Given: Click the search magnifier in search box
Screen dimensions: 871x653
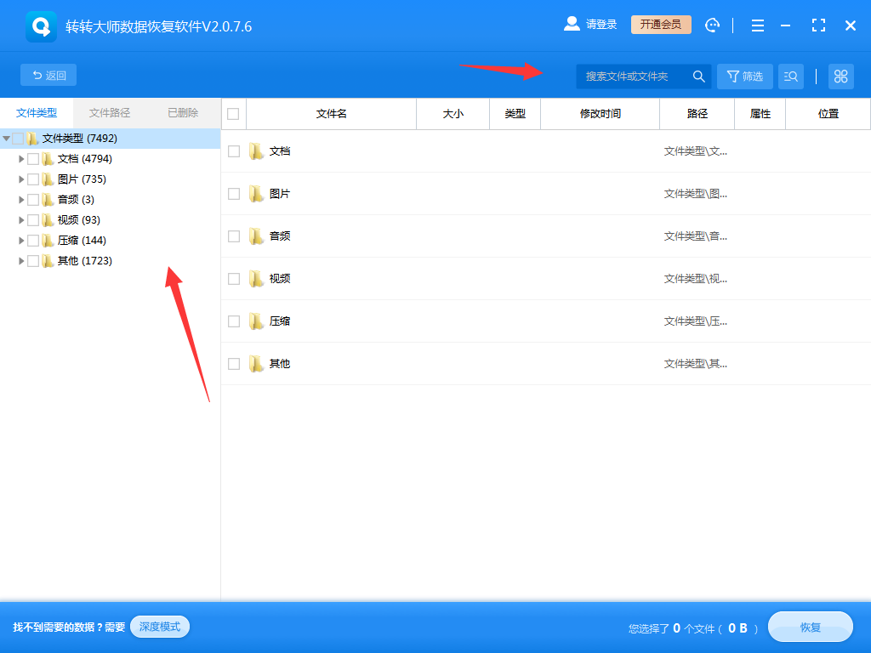Looking at the screenshot, I should [x=698, y=76].
